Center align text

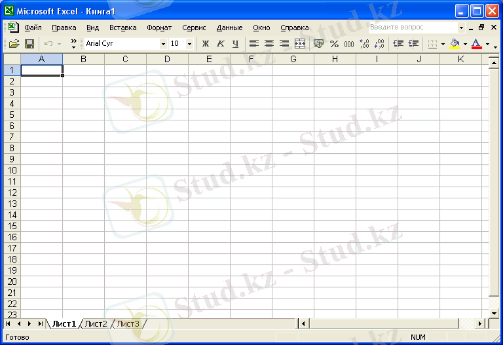pos(269,44)
